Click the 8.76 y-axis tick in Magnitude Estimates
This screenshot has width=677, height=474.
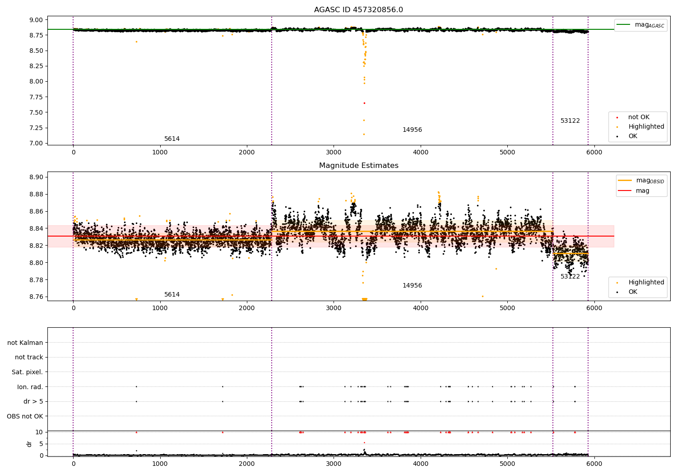36,297
